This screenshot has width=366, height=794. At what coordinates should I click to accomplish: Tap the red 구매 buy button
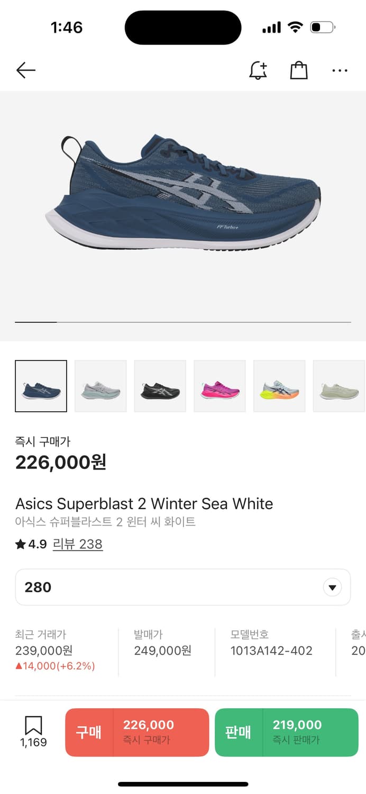click(137, 732)
